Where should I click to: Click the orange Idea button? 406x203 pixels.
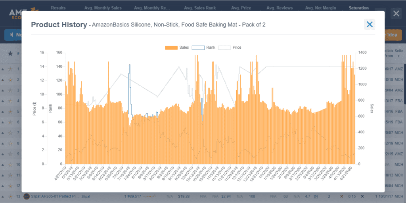tap(393, 35)
